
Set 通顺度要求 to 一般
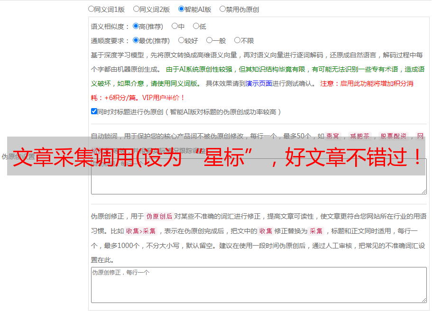click(x=210, y=40)
